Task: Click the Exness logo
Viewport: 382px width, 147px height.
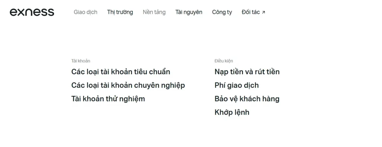Action: [32, 12]
